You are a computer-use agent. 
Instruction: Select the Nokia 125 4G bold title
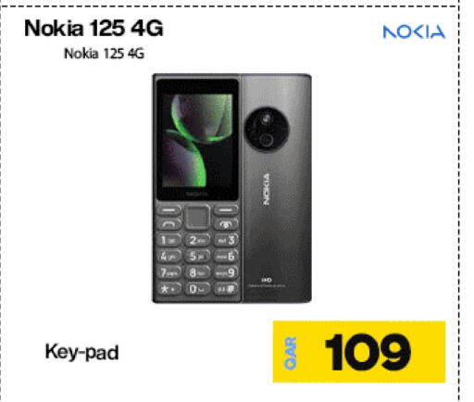[x=94, y=28]
